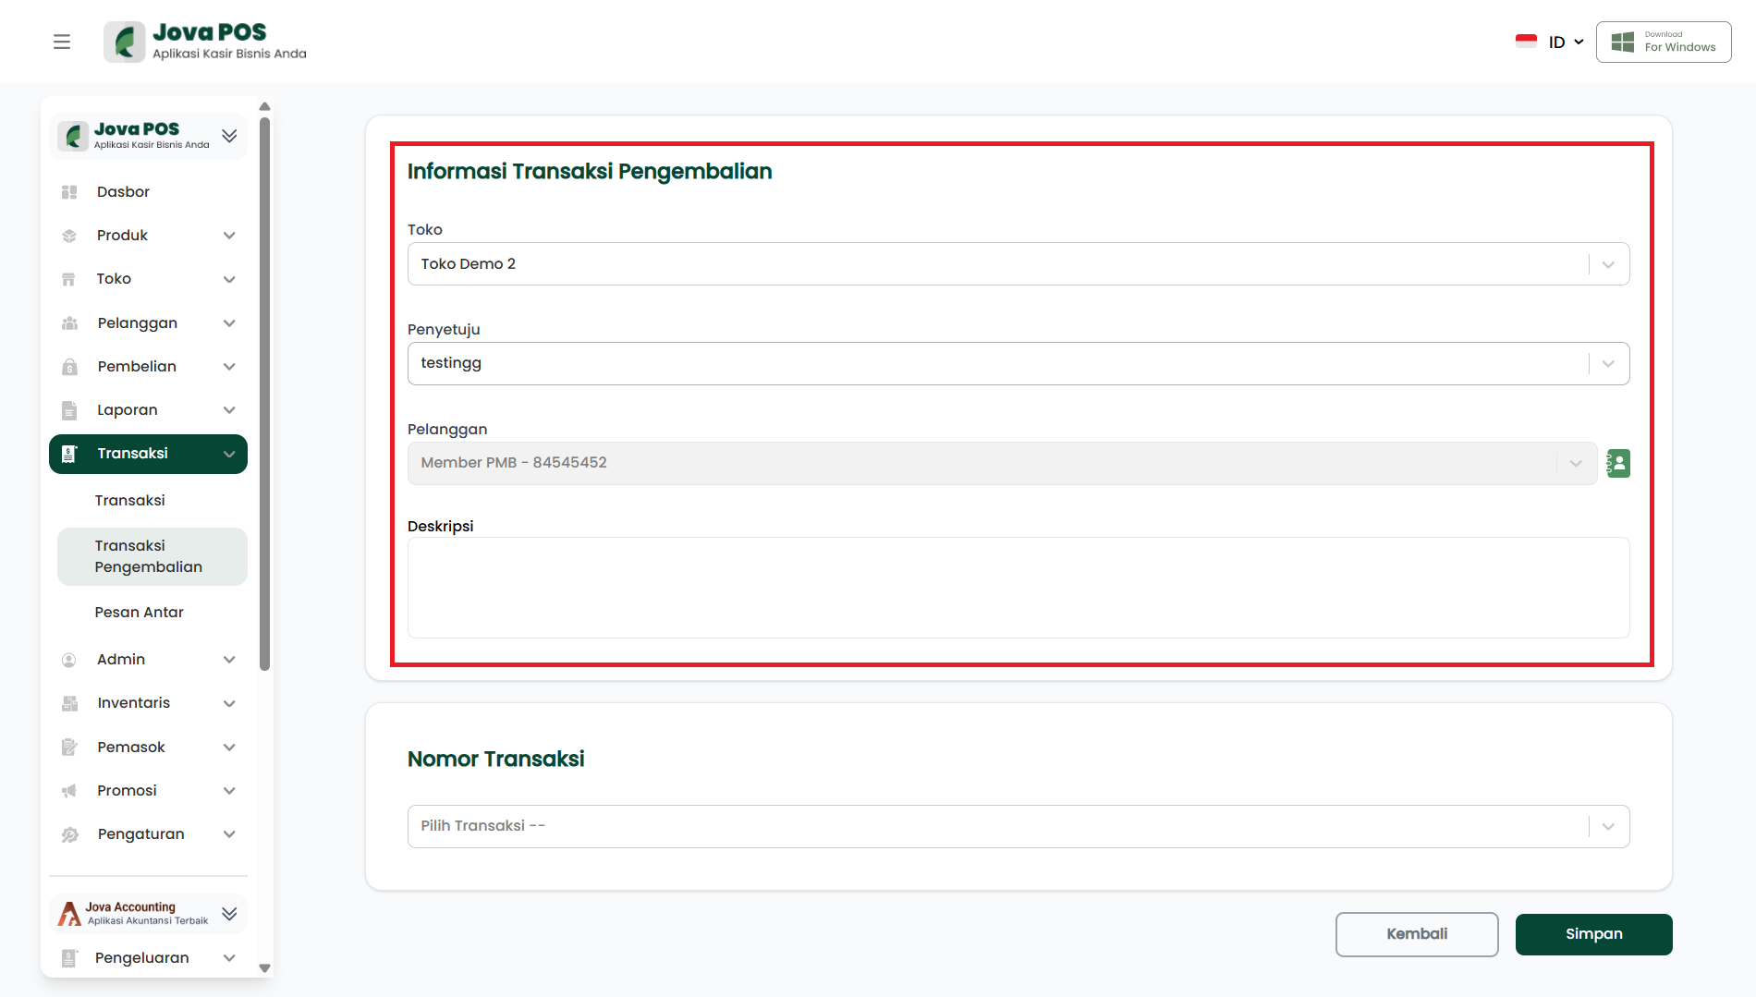Expand the Produk menu chevron

pos(229,236)
